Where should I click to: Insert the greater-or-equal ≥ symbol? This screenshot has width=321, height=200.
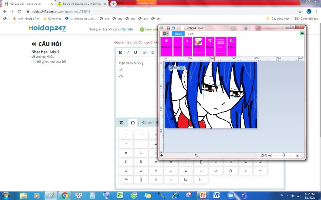[x=126, y=144]
